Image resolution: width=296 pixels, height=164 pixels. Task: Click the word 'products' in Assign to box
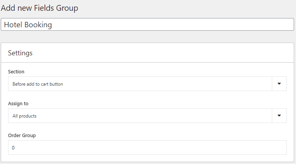pos(28,116)
